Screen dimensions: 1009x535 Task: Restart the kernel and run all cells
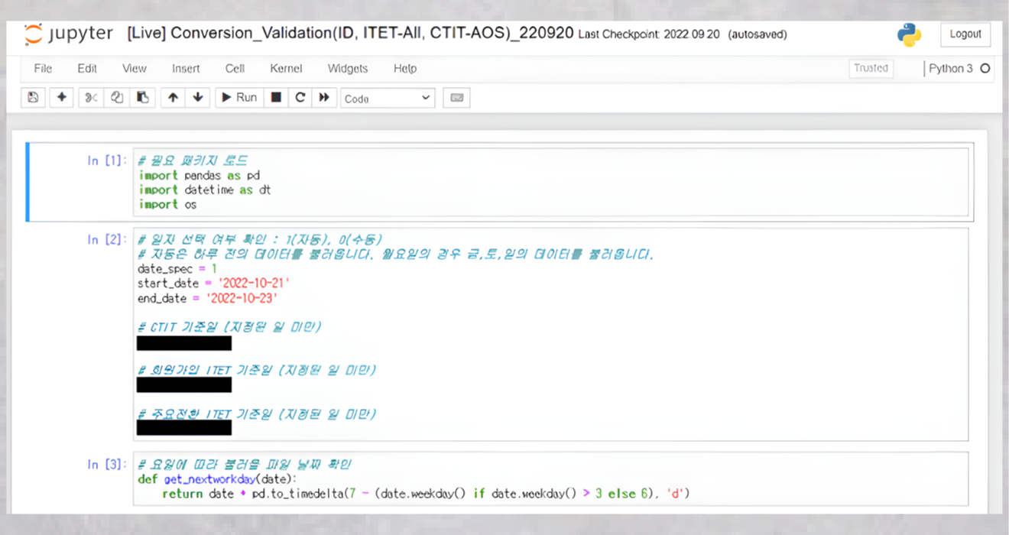(324, 98)
